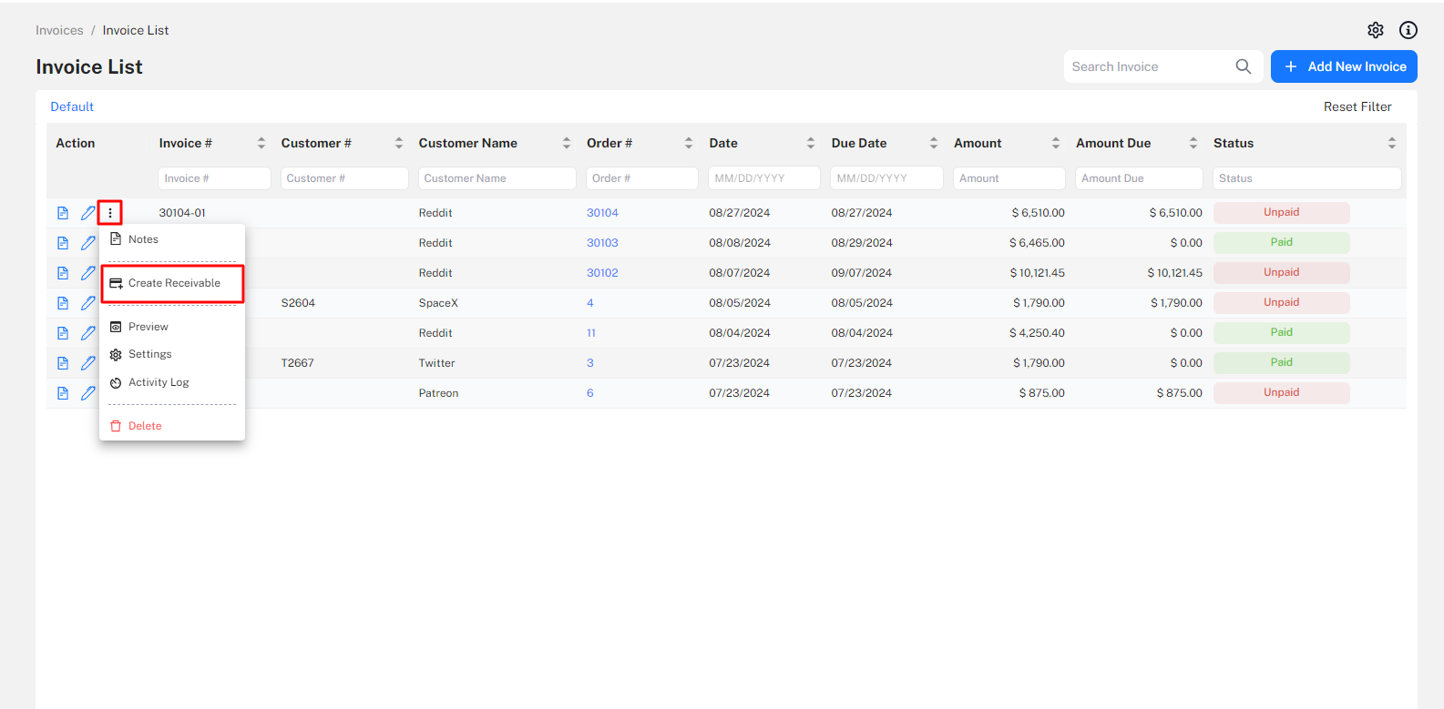
Task: Open document icon for SpaceX row
Action: (63, 303)
